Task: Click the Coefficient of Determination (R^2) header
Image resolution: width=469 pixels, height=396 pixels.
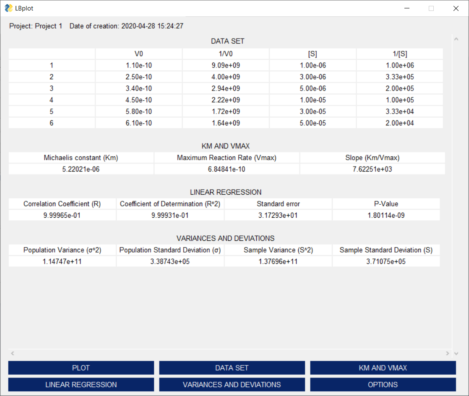Action: click(x=170, y=204)
